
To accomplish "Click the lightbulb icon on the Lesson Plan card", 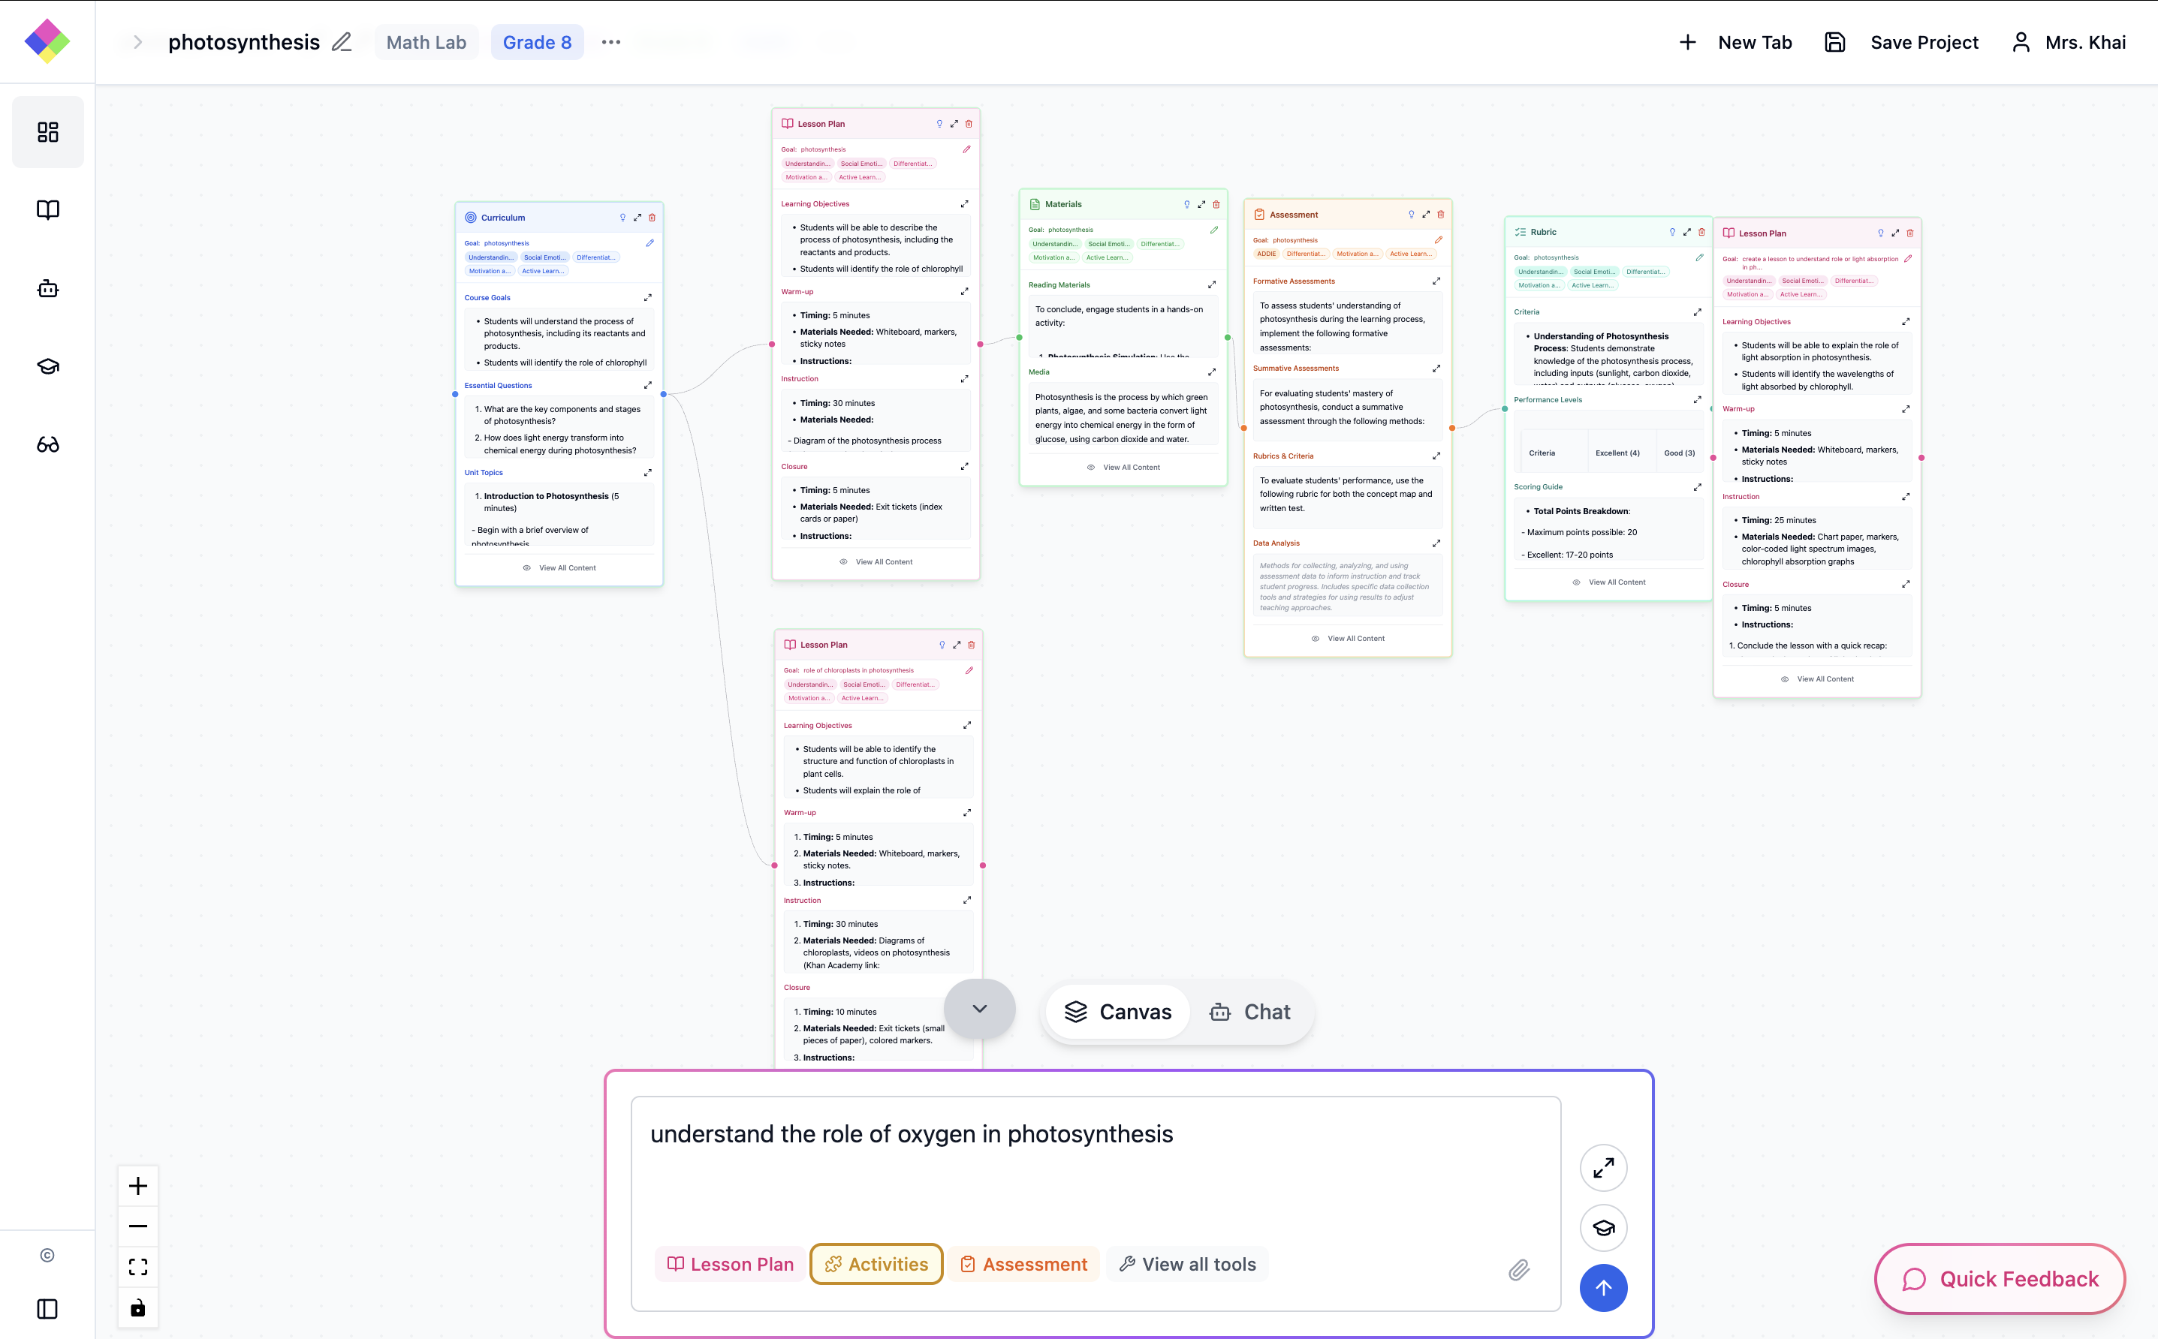I will pos(940,124).
